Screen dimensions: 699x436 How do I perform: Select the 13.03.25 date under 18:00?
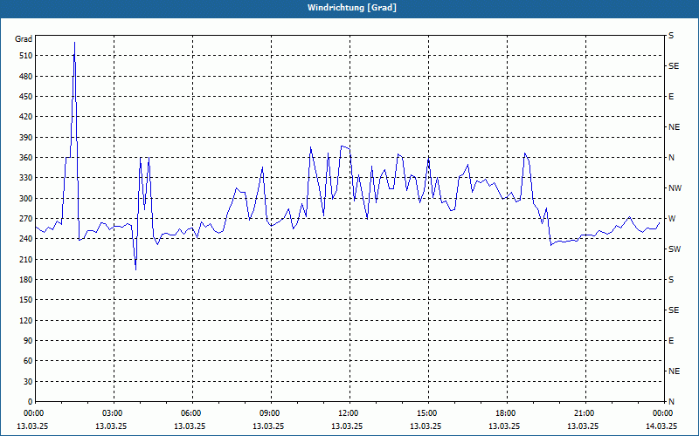(x=504, y=426)
